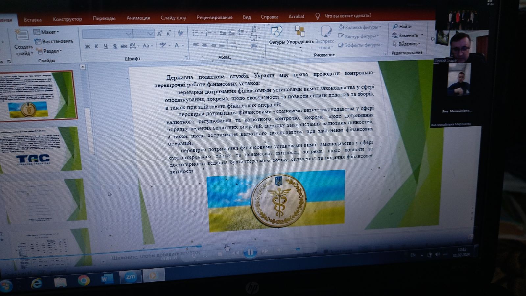Viewport: 526px width, 296px height.
Task: Toggle italic К formatting
Action: click(x=96, y=46)
